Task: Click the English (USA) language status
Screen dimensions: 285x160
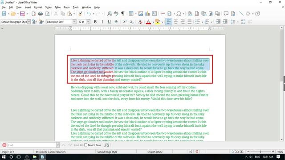Action: (155, 152)
